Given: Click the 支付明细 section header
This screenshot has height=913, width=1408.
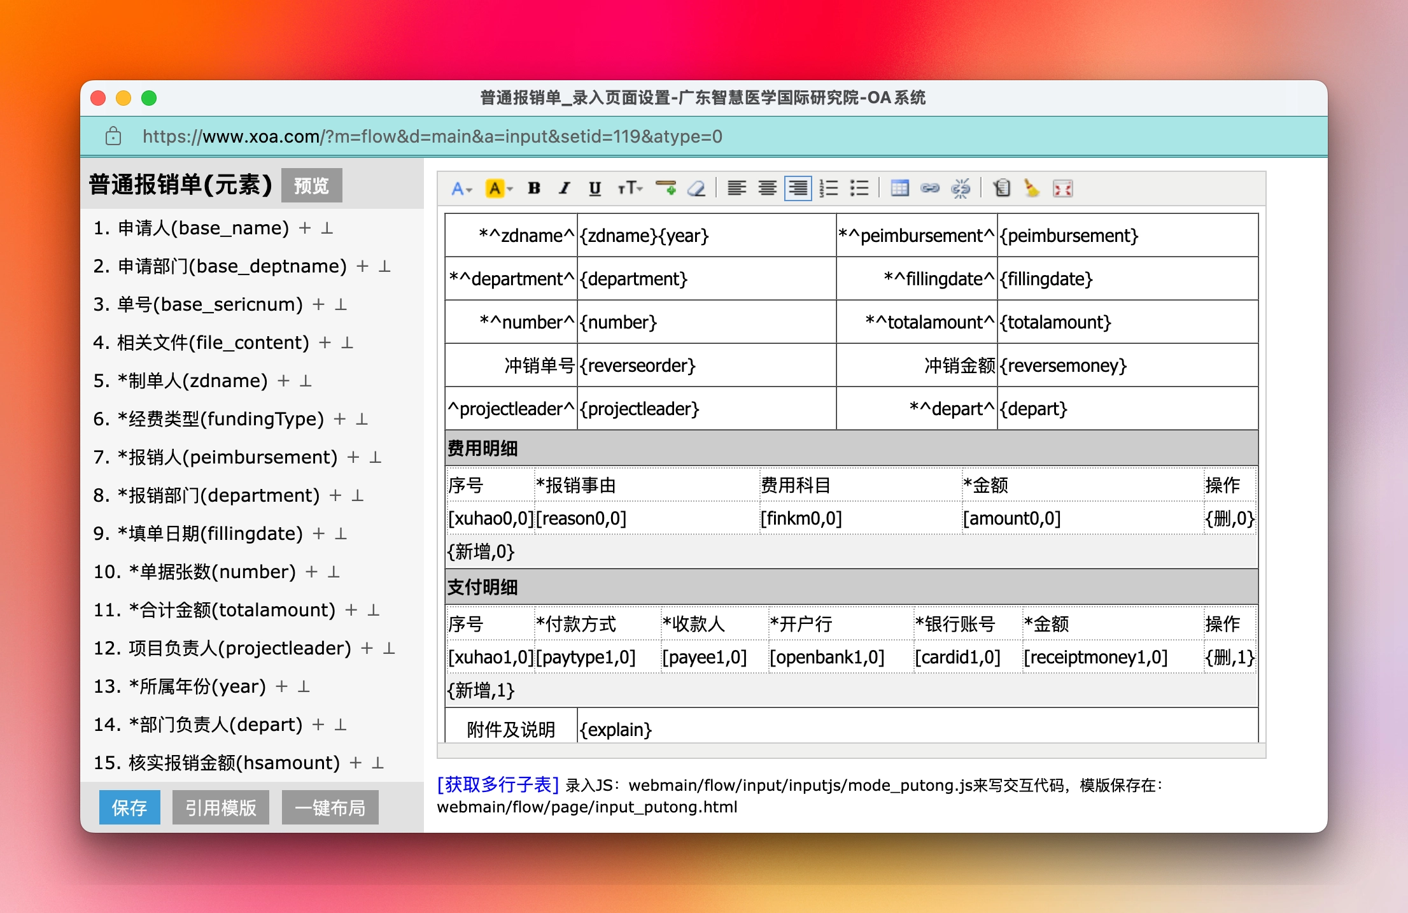Looking at the screenshot, I should point(852,587).
